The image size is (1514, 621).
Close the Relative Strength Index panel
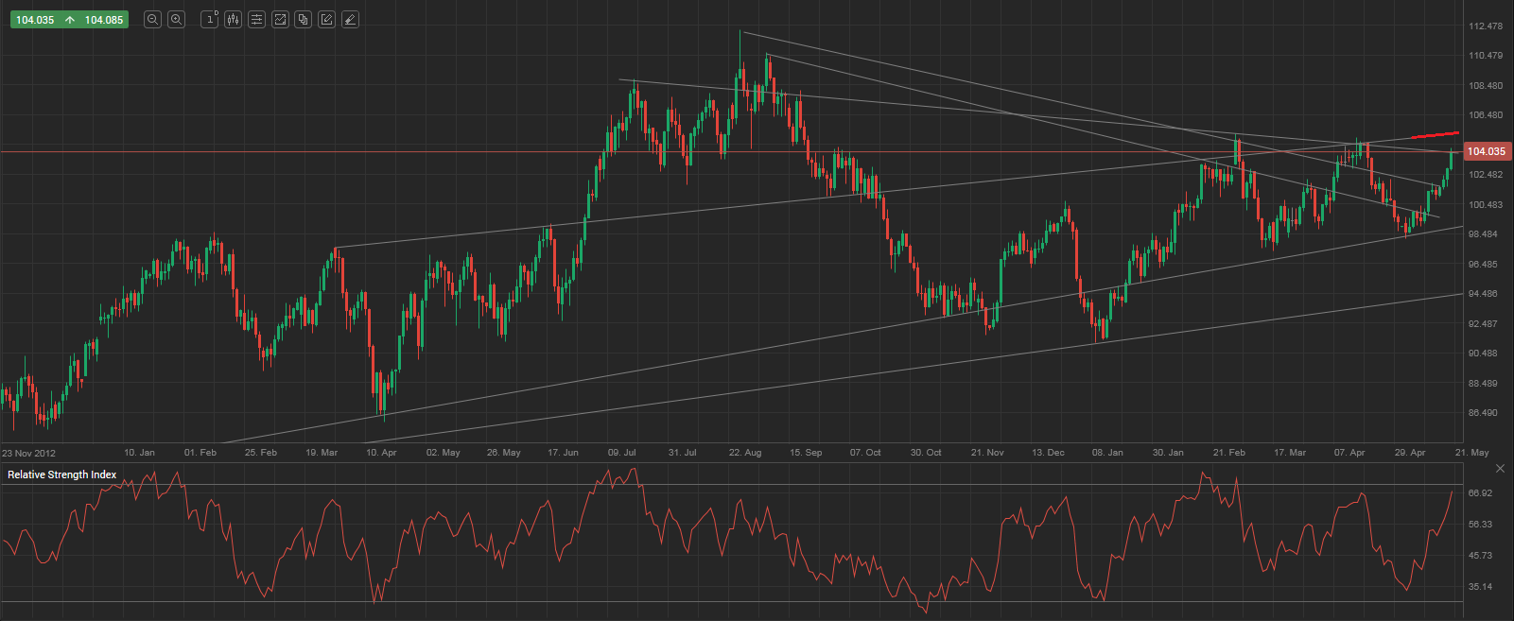click(1500, 468)
